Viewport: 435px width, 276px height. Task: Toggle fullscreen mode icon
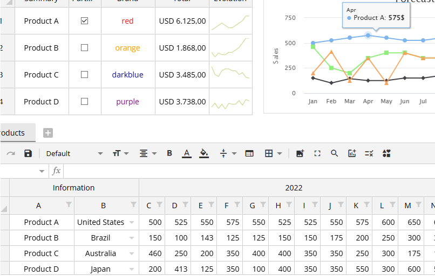(x=317, y=153)
